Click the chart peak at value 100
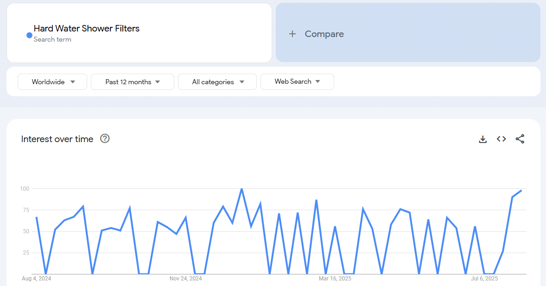The image size is (546, 286). point(241,189)
